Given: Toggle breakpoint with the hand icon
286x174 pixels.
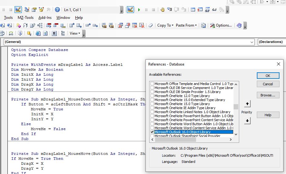Looking at the screenshot, I should point(162,10).
